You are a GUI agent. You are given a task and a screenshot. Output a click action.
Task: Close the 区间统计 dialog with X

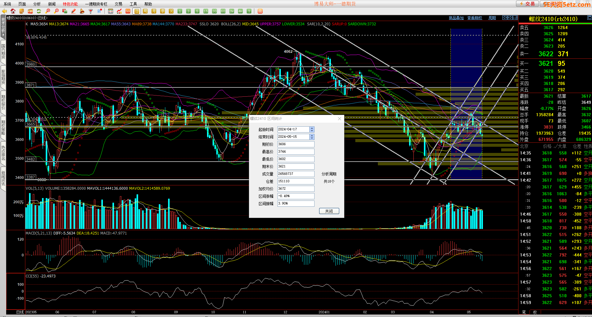click(340, 119)
